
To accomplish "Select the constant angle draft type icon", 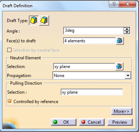I will [x=34, y=21].
